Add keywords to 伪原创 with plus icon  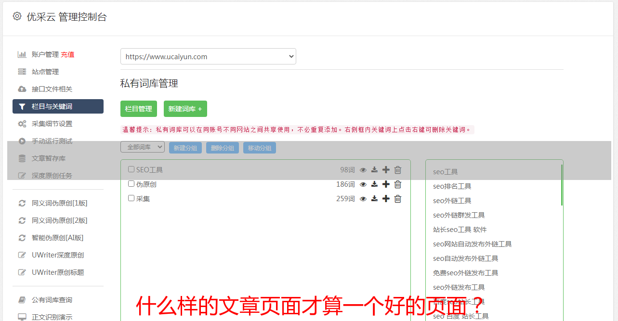[386, 184]
